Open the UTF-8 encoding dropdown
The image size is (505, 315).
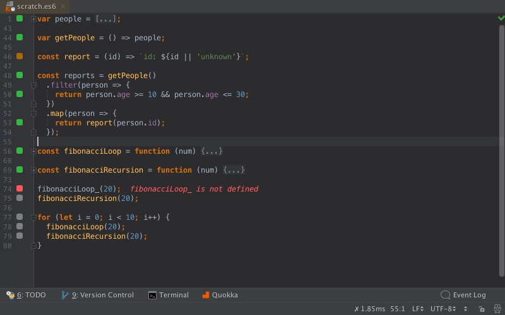(x=443, y=309)
